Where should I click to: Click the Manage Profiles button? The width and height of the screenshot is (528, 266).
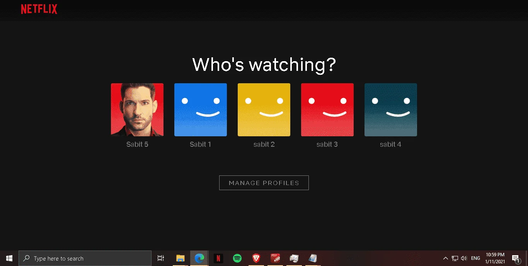pyautogui.click(x=264, y=183)
